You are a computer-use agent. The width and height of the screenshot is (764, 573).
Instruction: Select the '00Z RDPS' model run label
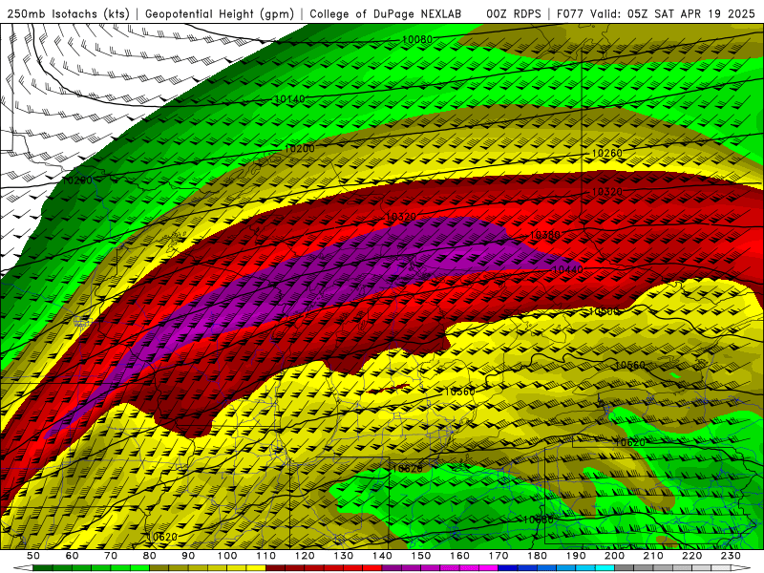[514, 14]
